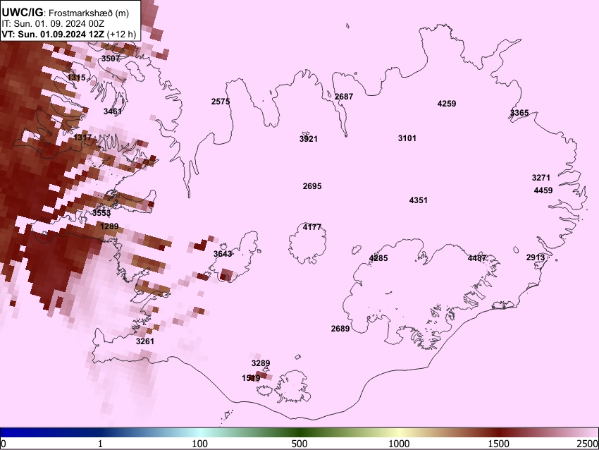Click the 3365 coastal label
This screenshot has width=599, height=450.
coord(519,113)
